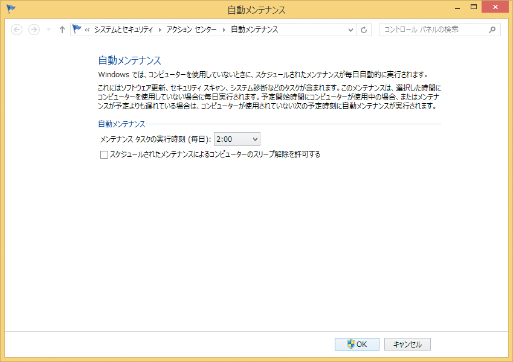
Task: Go back with the Back arrow button
Action: click(17, 30)
